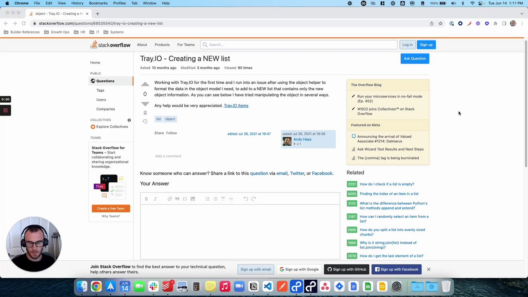
Task: Open the Tray.IO Items link
Action: pos(236,106)
